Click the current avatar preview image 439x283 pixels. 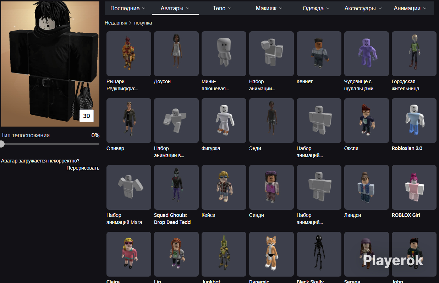point(50,64)
